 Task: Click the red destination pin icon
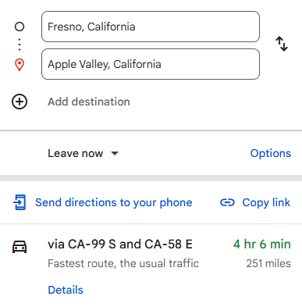pyautogui.click(x=20, y=65)
